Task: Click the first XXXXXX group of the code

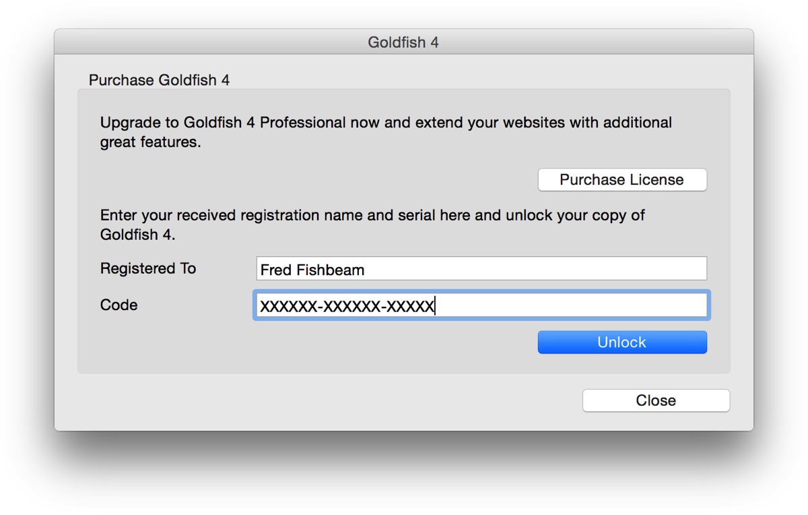Action: pos(289,307)
